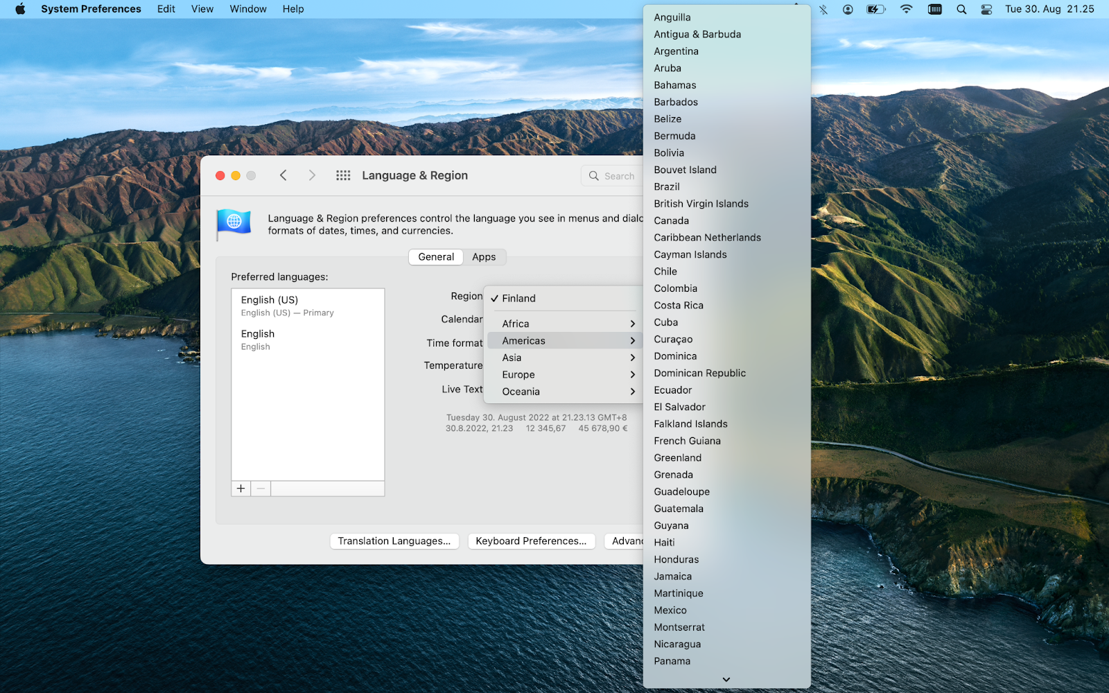Image resolution: width=1109 pixels, height=693 pixels.
Task: Click the down chevron to scroll country list
Action: (x=725, y=679)
